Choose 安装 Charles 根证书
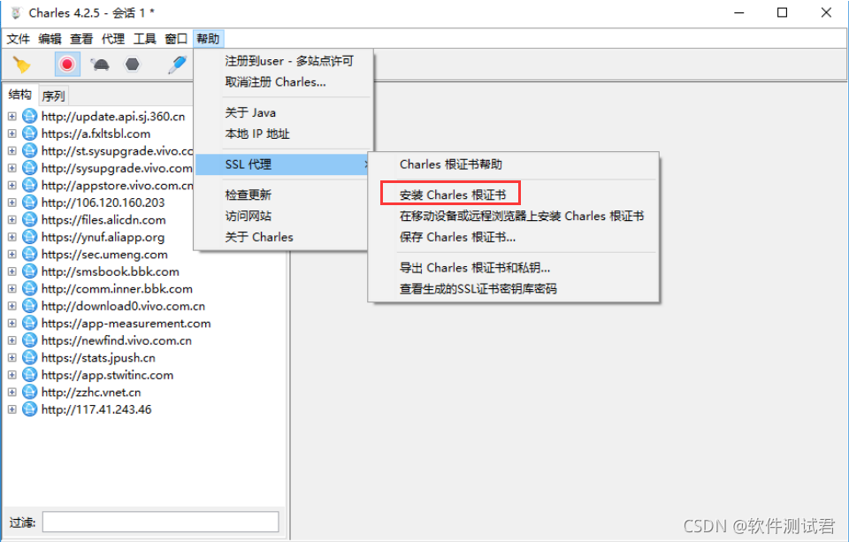849x542 pixels. [453, 195]
